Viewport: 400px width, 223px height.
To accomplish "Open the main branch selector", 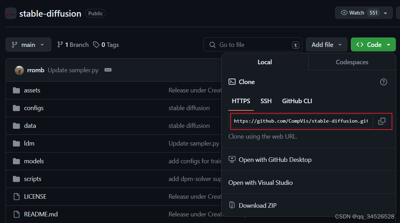I will tap(28, 44).
